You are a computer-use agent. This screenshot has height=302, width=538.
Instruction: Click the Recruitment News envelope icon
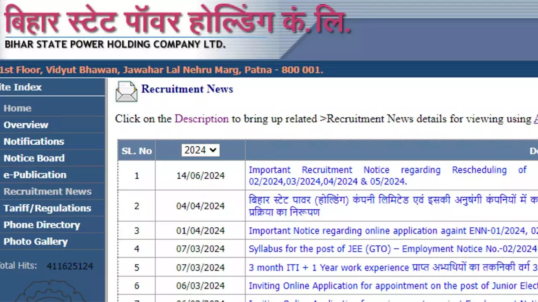tap(127, 91)
